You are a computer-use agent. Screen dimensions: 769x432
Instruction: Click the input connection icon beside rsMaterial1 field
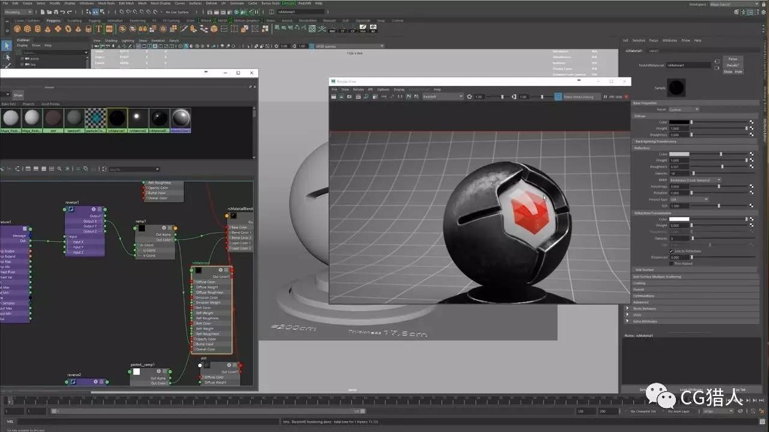coord(716,62)
